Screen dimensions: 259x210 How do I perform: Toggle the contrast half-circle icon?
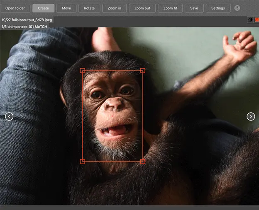point(250,20)
